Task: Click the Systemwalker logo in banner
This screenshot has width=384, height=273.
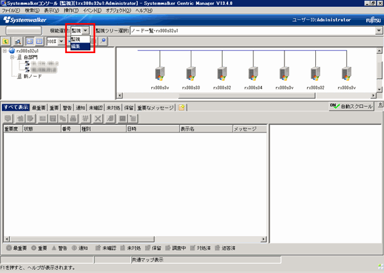Action: click(25, 20)
